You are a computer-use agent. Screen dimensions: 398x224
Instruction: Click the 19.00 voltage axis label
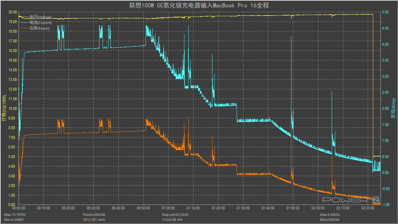coord(13,22)
